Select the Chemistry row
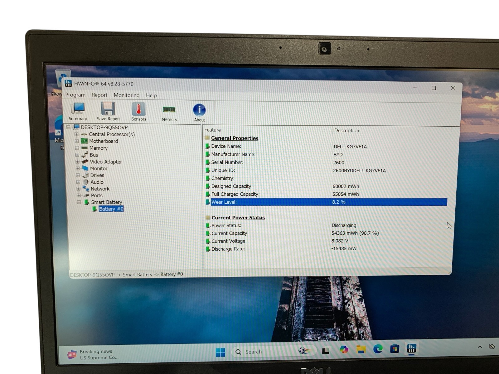 point(326,178)
